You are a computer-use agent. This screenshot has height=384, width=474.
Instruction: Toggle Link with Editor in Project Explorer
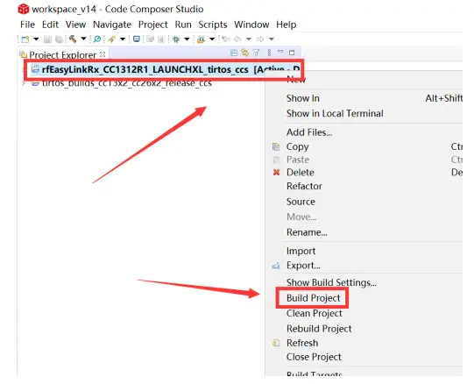pyautogui.click(x=244, y=53)
